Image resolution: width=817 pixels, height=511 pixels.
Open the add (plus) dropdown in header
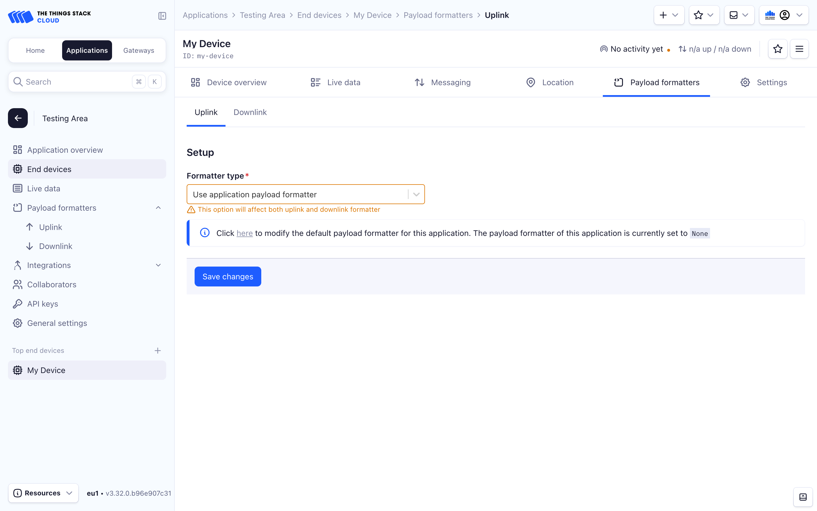[668, 15]
